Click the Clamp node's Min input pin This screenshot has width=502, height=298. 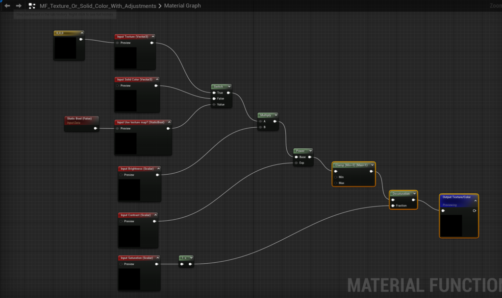tap(335, 177)
